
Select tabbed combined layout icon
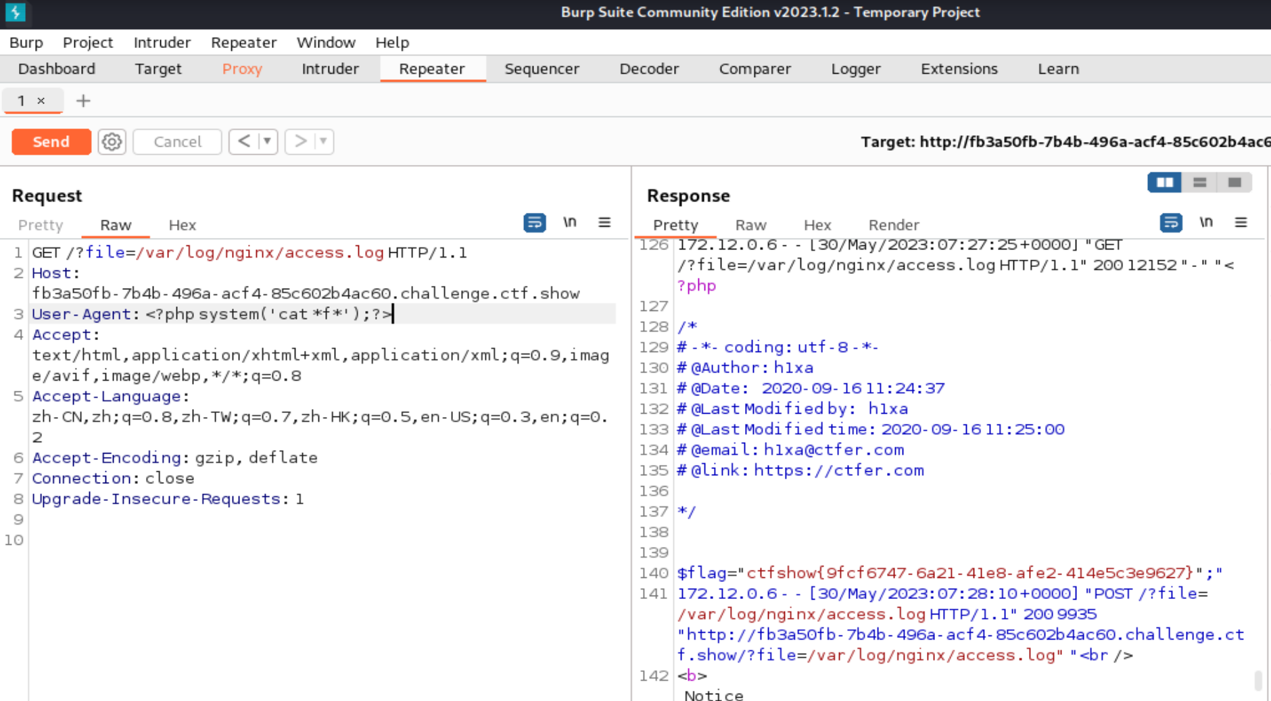click(x=1234, y=183)
